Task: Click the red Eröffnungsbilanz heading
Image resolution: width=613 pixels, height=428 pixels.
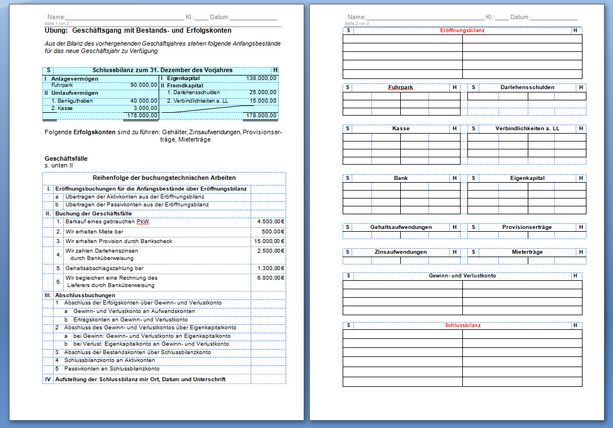Action: click(x=462, y=30)
